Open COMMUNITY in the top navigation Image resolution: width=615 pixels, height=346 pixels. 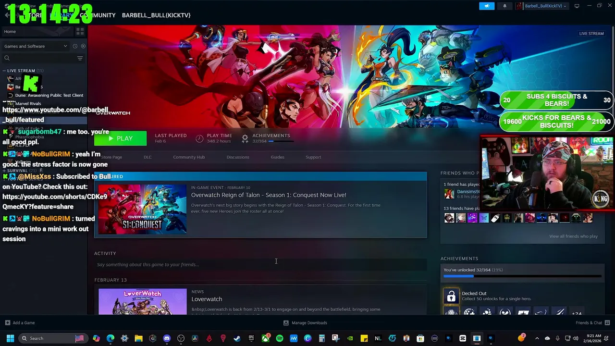point(98,15)
